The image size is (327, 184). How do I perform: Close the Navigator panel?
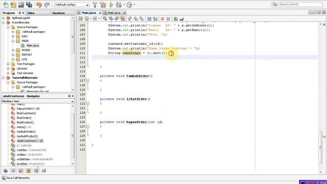coord(73,96)
